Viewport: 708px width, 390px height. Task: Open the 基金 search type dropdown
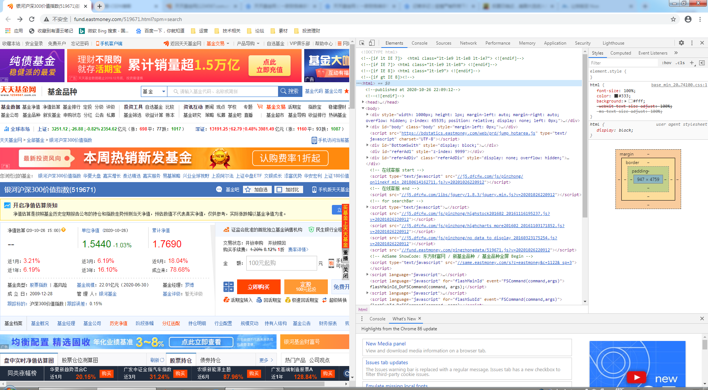[154, 91]
